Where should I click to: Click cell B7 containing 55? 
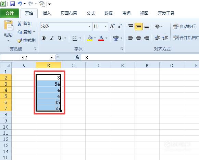(x=48, y=108)
